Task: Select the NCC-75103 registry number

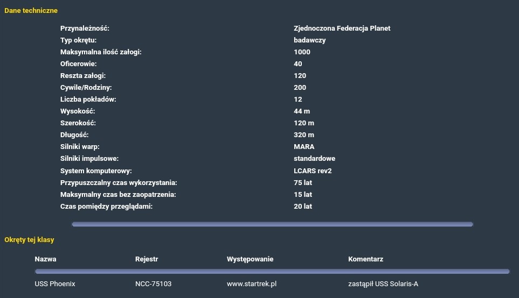Action: [153, 283]
